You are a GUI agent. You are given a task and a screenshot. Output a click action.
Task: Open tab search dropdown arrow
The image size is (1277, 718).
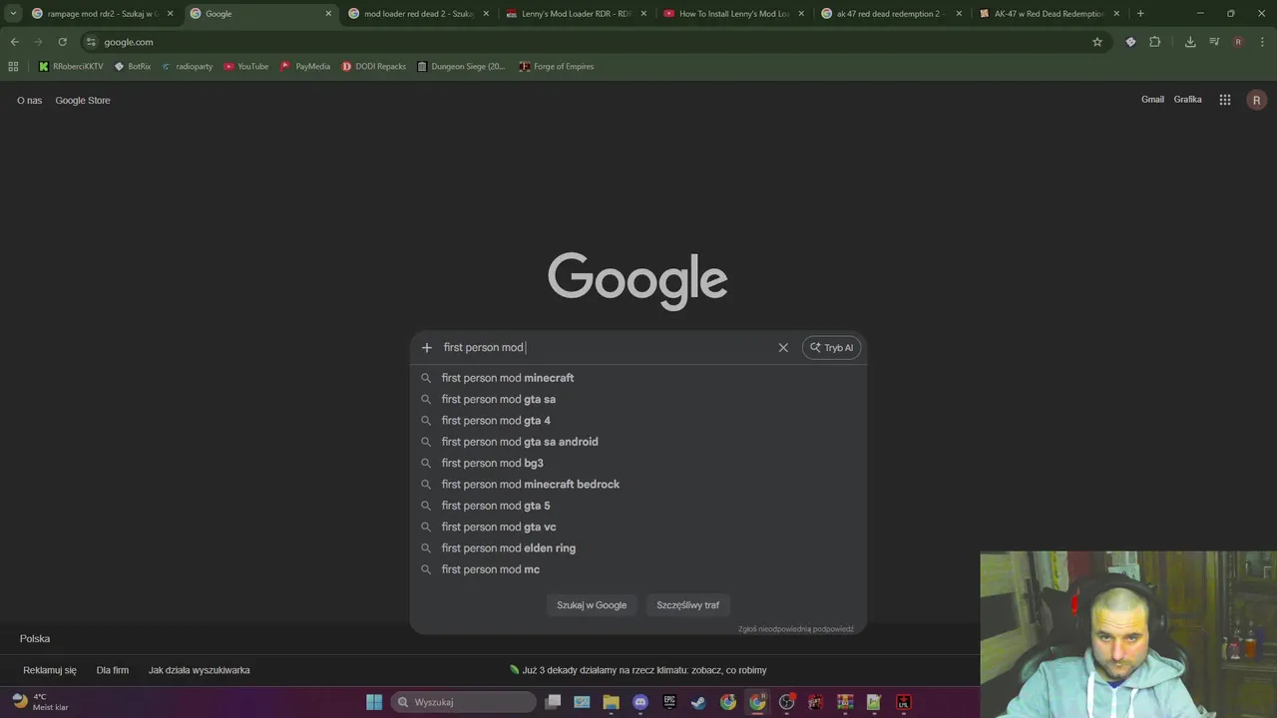(13, 14)
